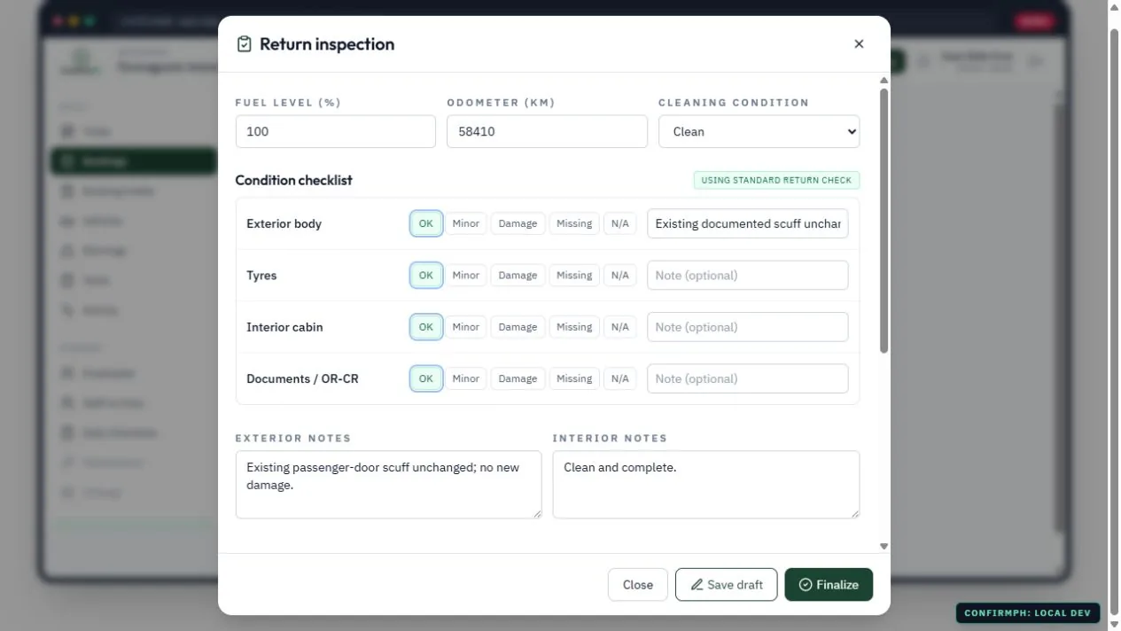Click the Tyres row label
Viewport: 1121px width, 631px height.
(261, 276)
